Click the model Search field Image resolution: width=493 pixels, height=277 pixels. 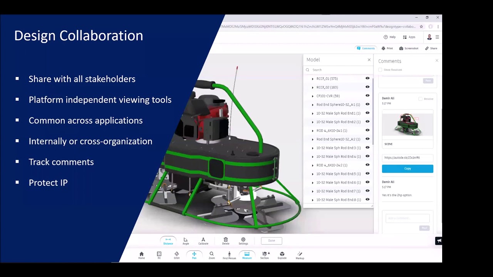pos(338,70)
